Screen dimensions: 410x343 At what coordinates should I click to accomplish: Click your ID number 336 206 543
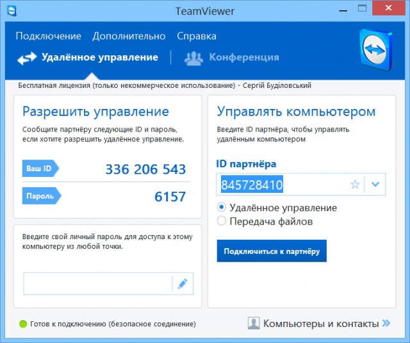point(145,169)
